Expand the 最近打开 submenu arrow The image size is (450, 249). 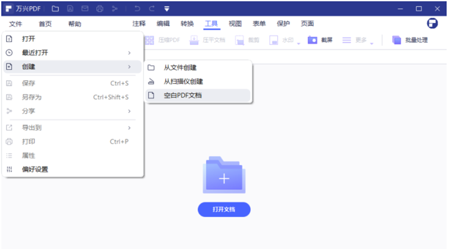click(x=129, y=53)
